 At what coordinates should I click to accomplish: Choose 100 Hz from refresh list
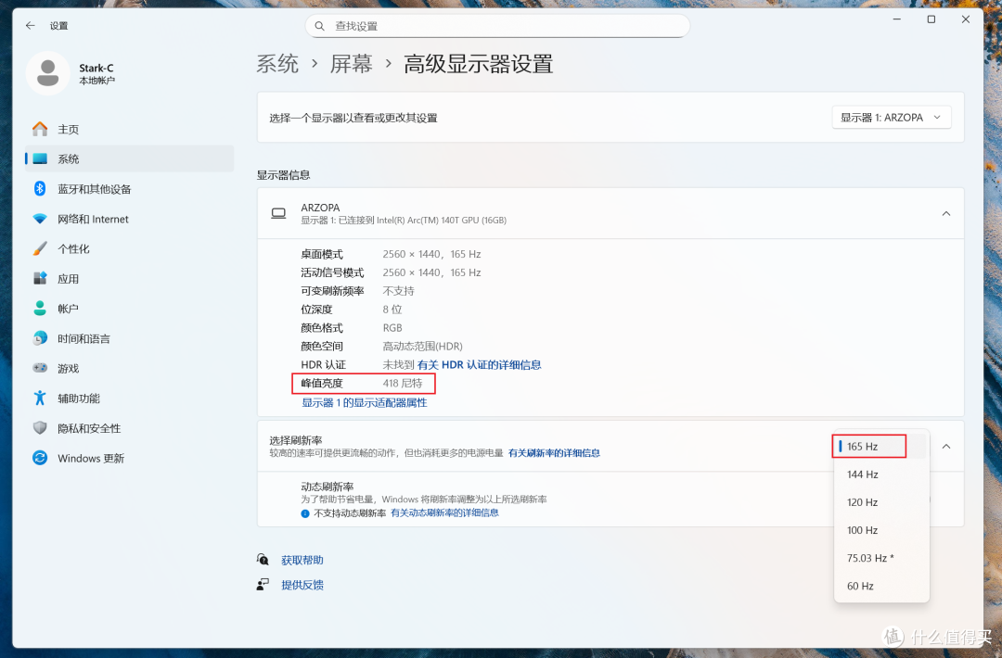pos(881,530)
